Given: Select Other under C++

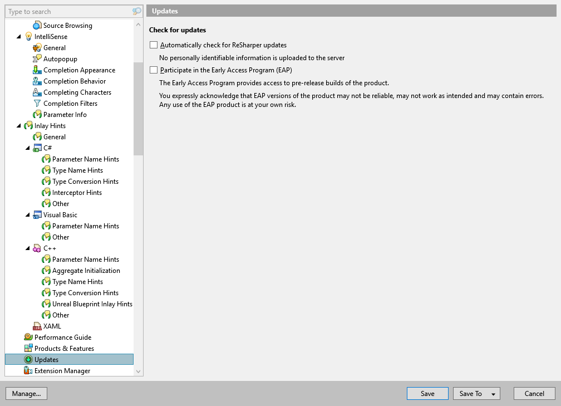Looking at the screenshot, I should click(61, 315).
